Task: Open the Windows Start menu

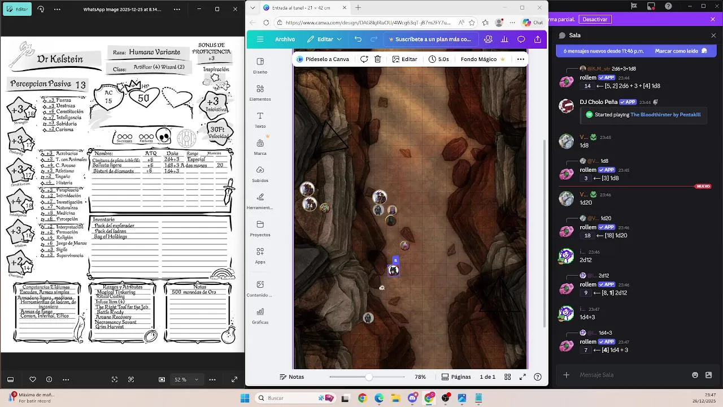Action: [x=245, y=398]
